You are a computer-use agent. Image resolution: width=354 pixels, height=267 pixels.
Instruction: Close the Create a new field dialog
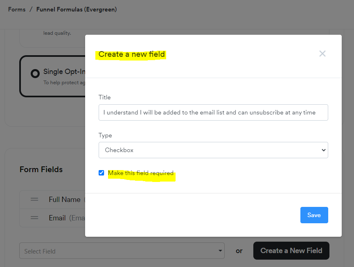click(322, 54)
